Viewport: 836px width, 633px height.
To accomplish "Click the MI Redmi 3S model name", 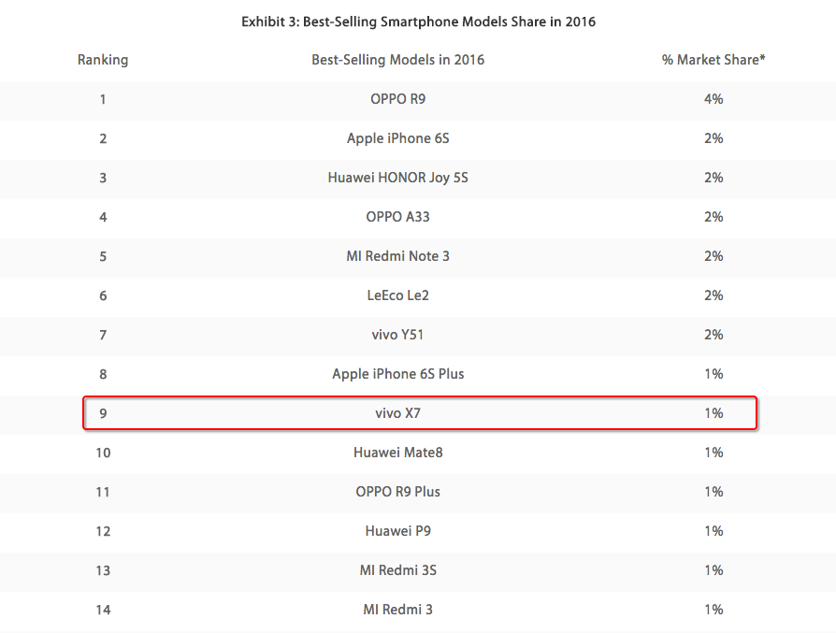I will click(x=397, y=570).
